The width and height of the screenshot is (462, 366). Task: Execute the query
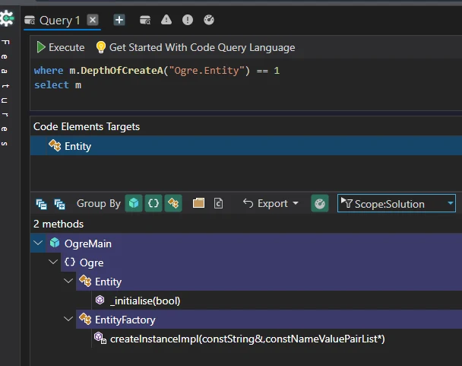pos(60,47)
